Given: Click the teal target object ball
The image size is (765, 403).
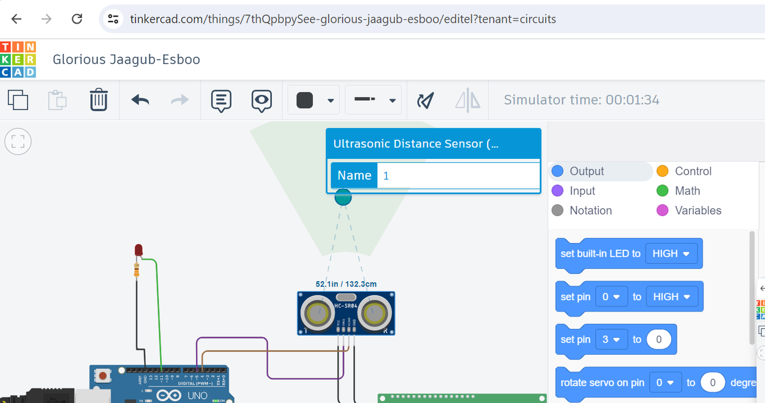Looking at the screenshot, I should pyautogui.click(x=343, y=197).
